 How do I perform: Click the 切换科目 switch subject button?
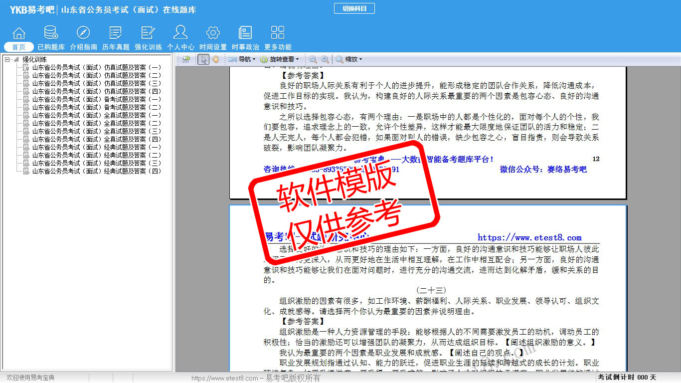[x=354, y=8]
